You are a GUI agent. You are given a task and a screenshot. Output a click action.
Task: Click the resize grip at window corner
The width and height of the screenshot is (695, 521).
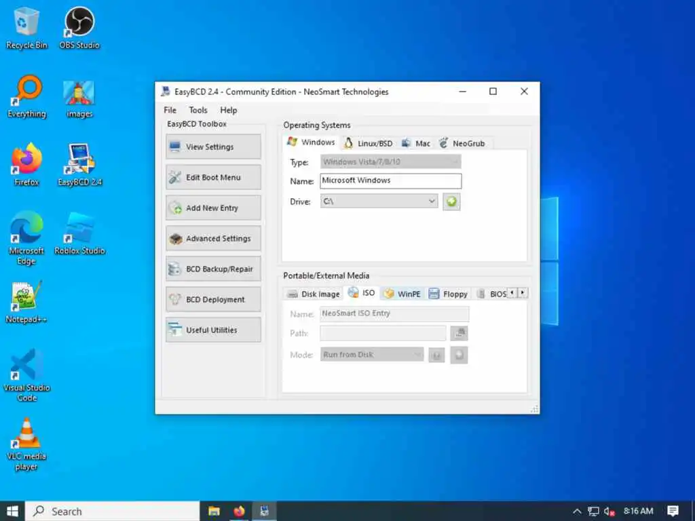tap(535, 409)
